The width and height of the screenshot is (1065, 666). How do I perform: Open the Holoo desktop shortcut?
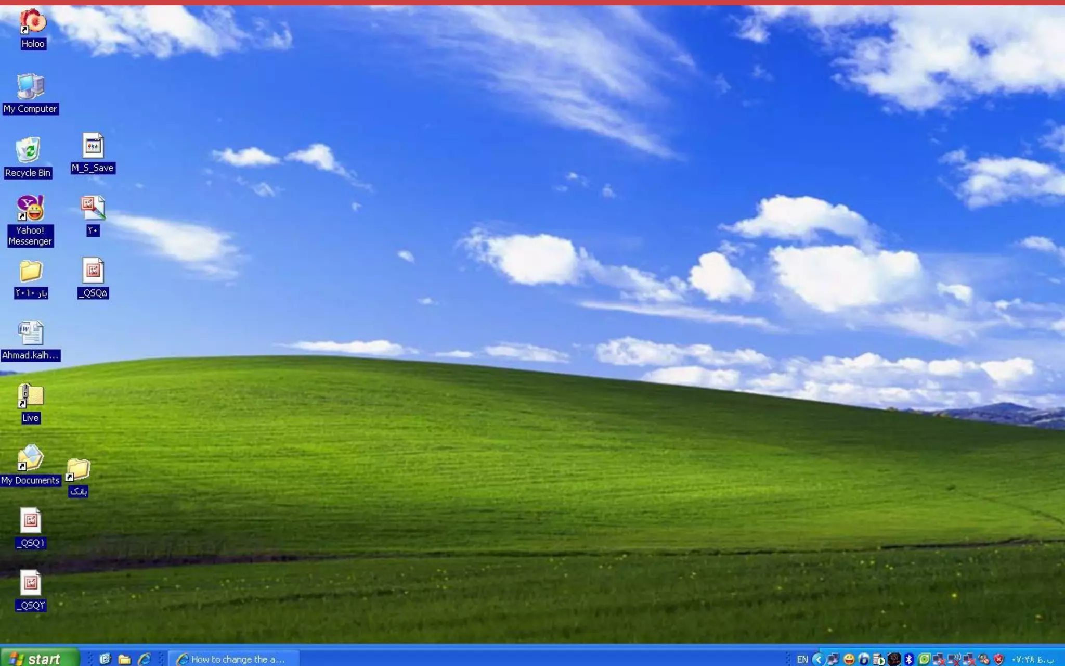[32, 22]
